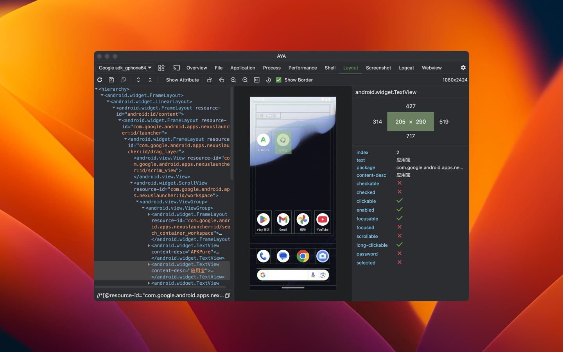Switch to the Screenshot tab
The image size is (563, 352).
click(x=378, y=68)
